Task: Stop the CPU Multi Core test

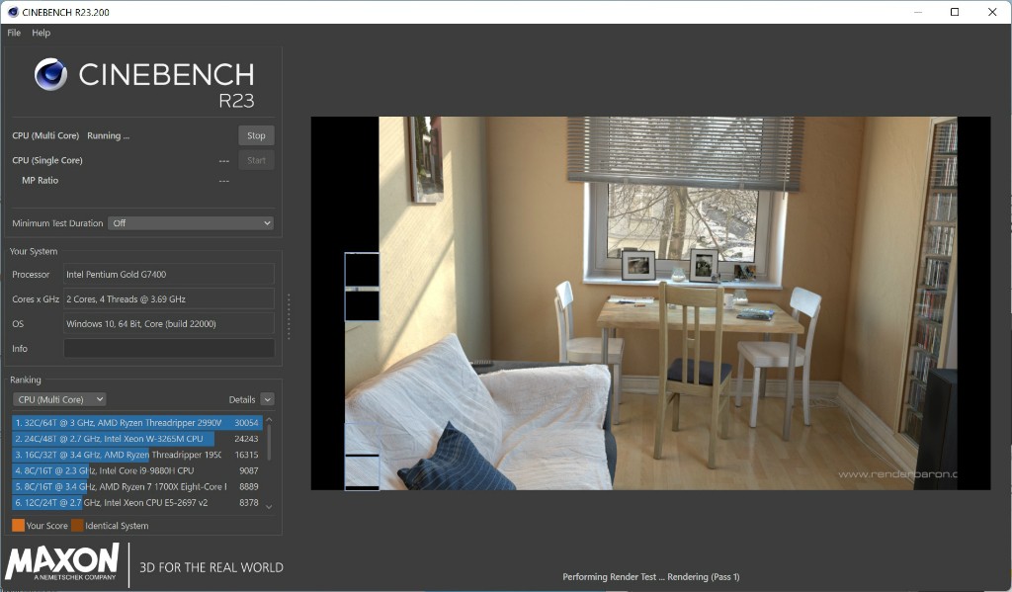Action: [x=256, y=135]
